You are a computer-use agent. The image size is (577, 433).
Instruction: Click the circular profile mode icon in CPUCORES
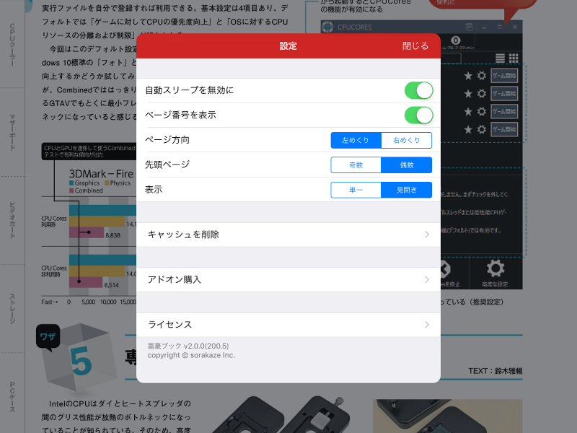(x=455, y=40)
